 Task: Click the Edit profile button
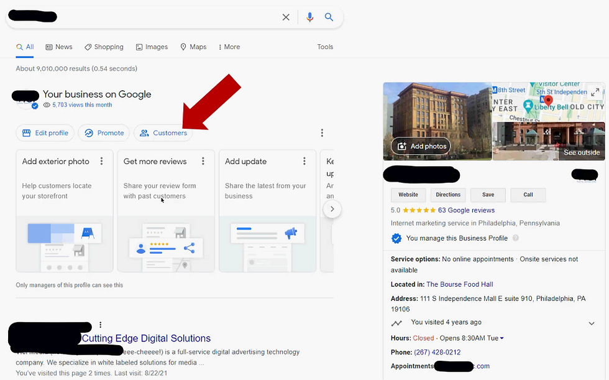[x=45, y=133]
